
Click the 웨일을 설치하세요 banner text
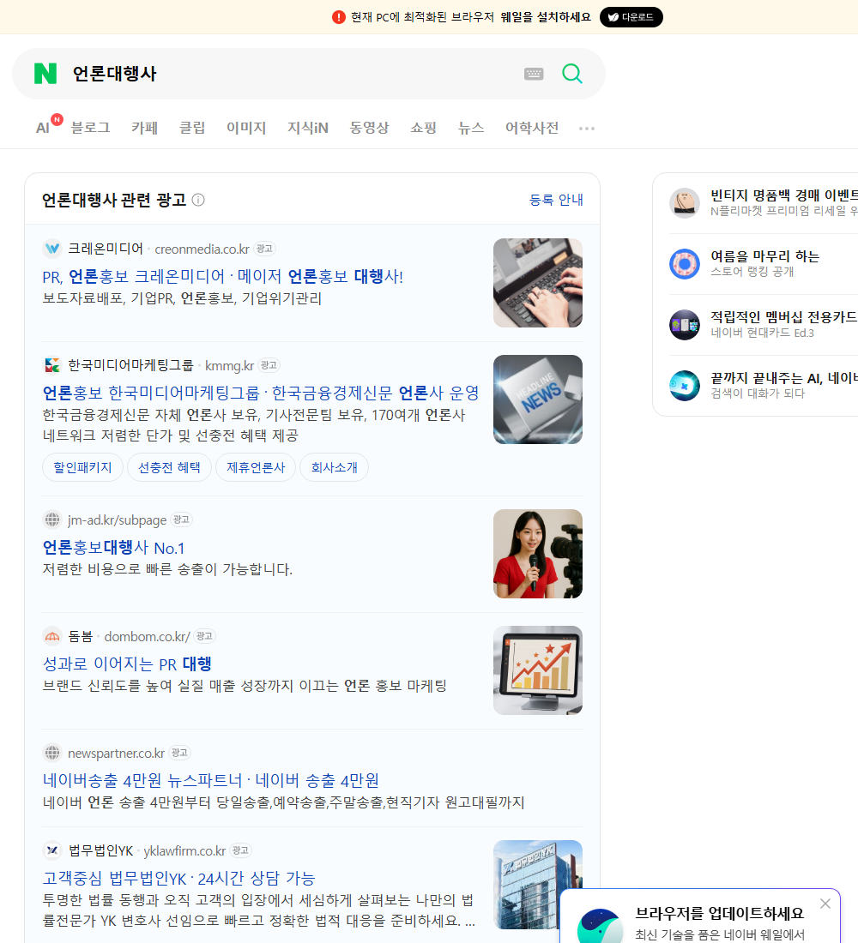coord(546,17)
